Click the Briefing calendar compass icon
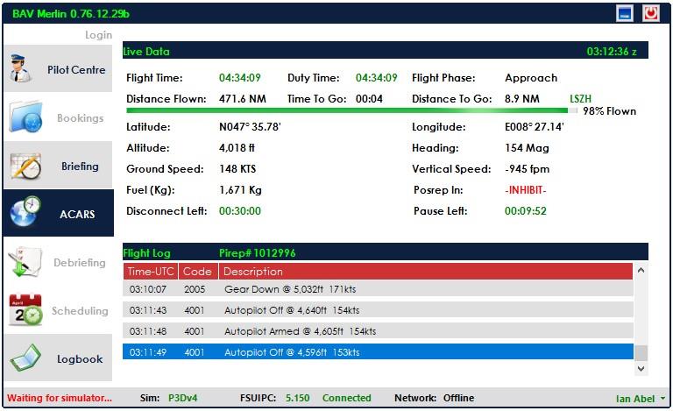 point(25,166)
